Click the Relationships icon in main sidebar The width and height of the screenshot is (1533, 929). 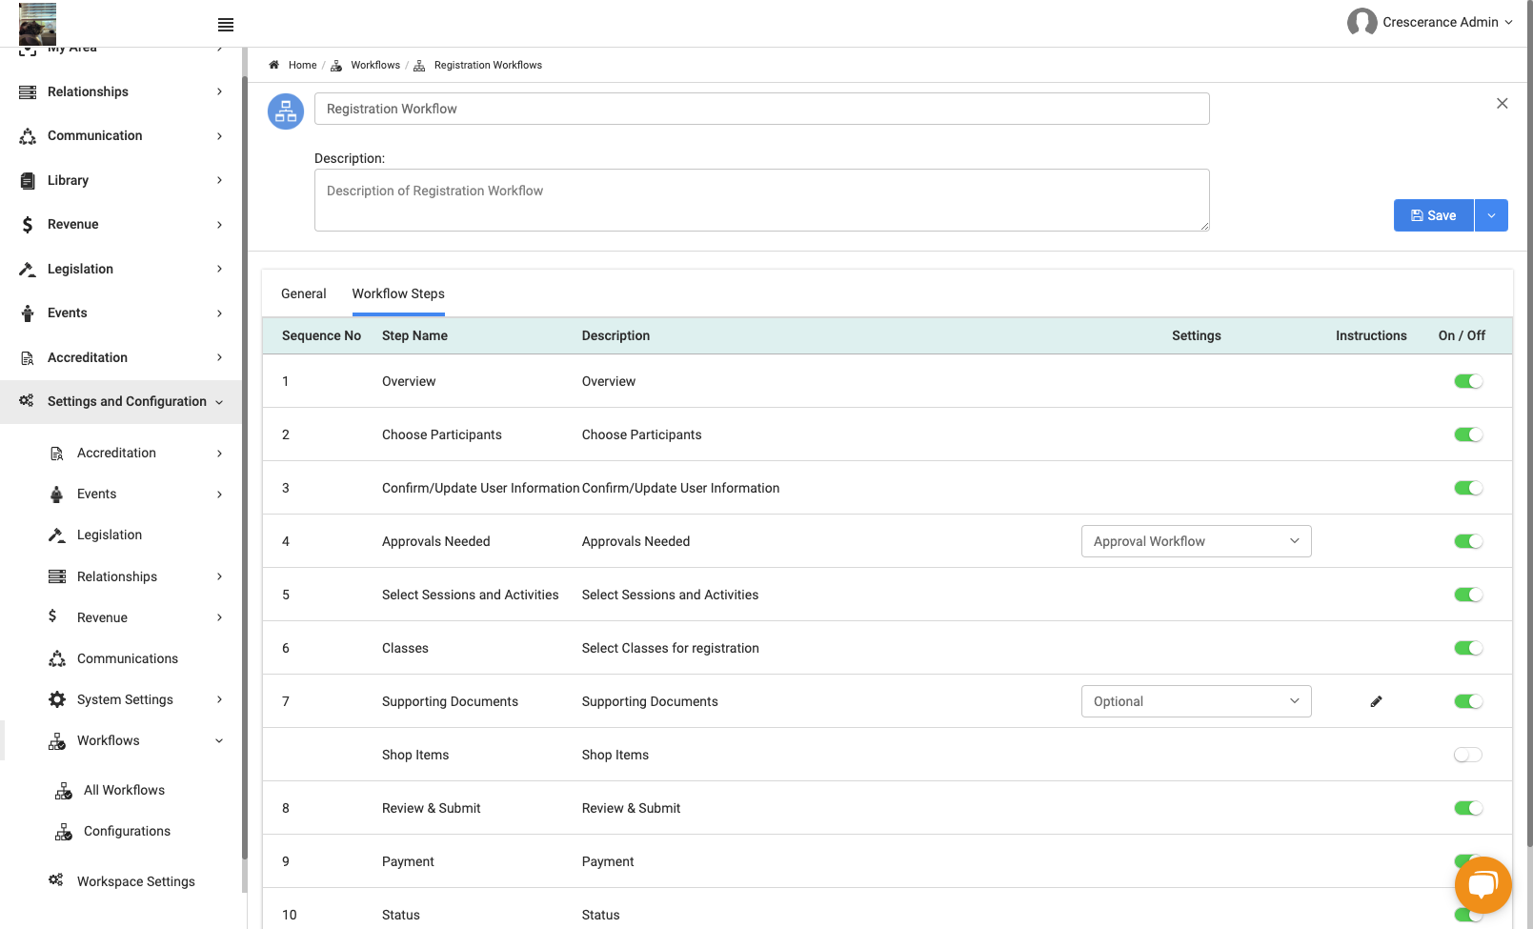click(x=28, y=91)
